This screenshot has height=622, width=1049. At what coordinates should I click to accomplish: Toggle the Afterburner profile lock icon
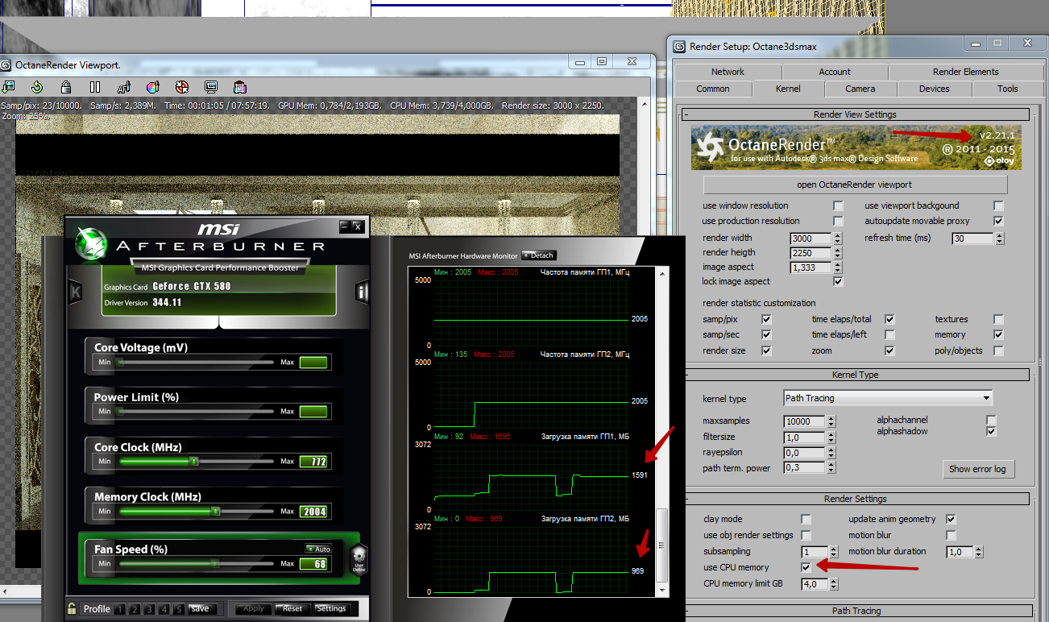(72, 608)
